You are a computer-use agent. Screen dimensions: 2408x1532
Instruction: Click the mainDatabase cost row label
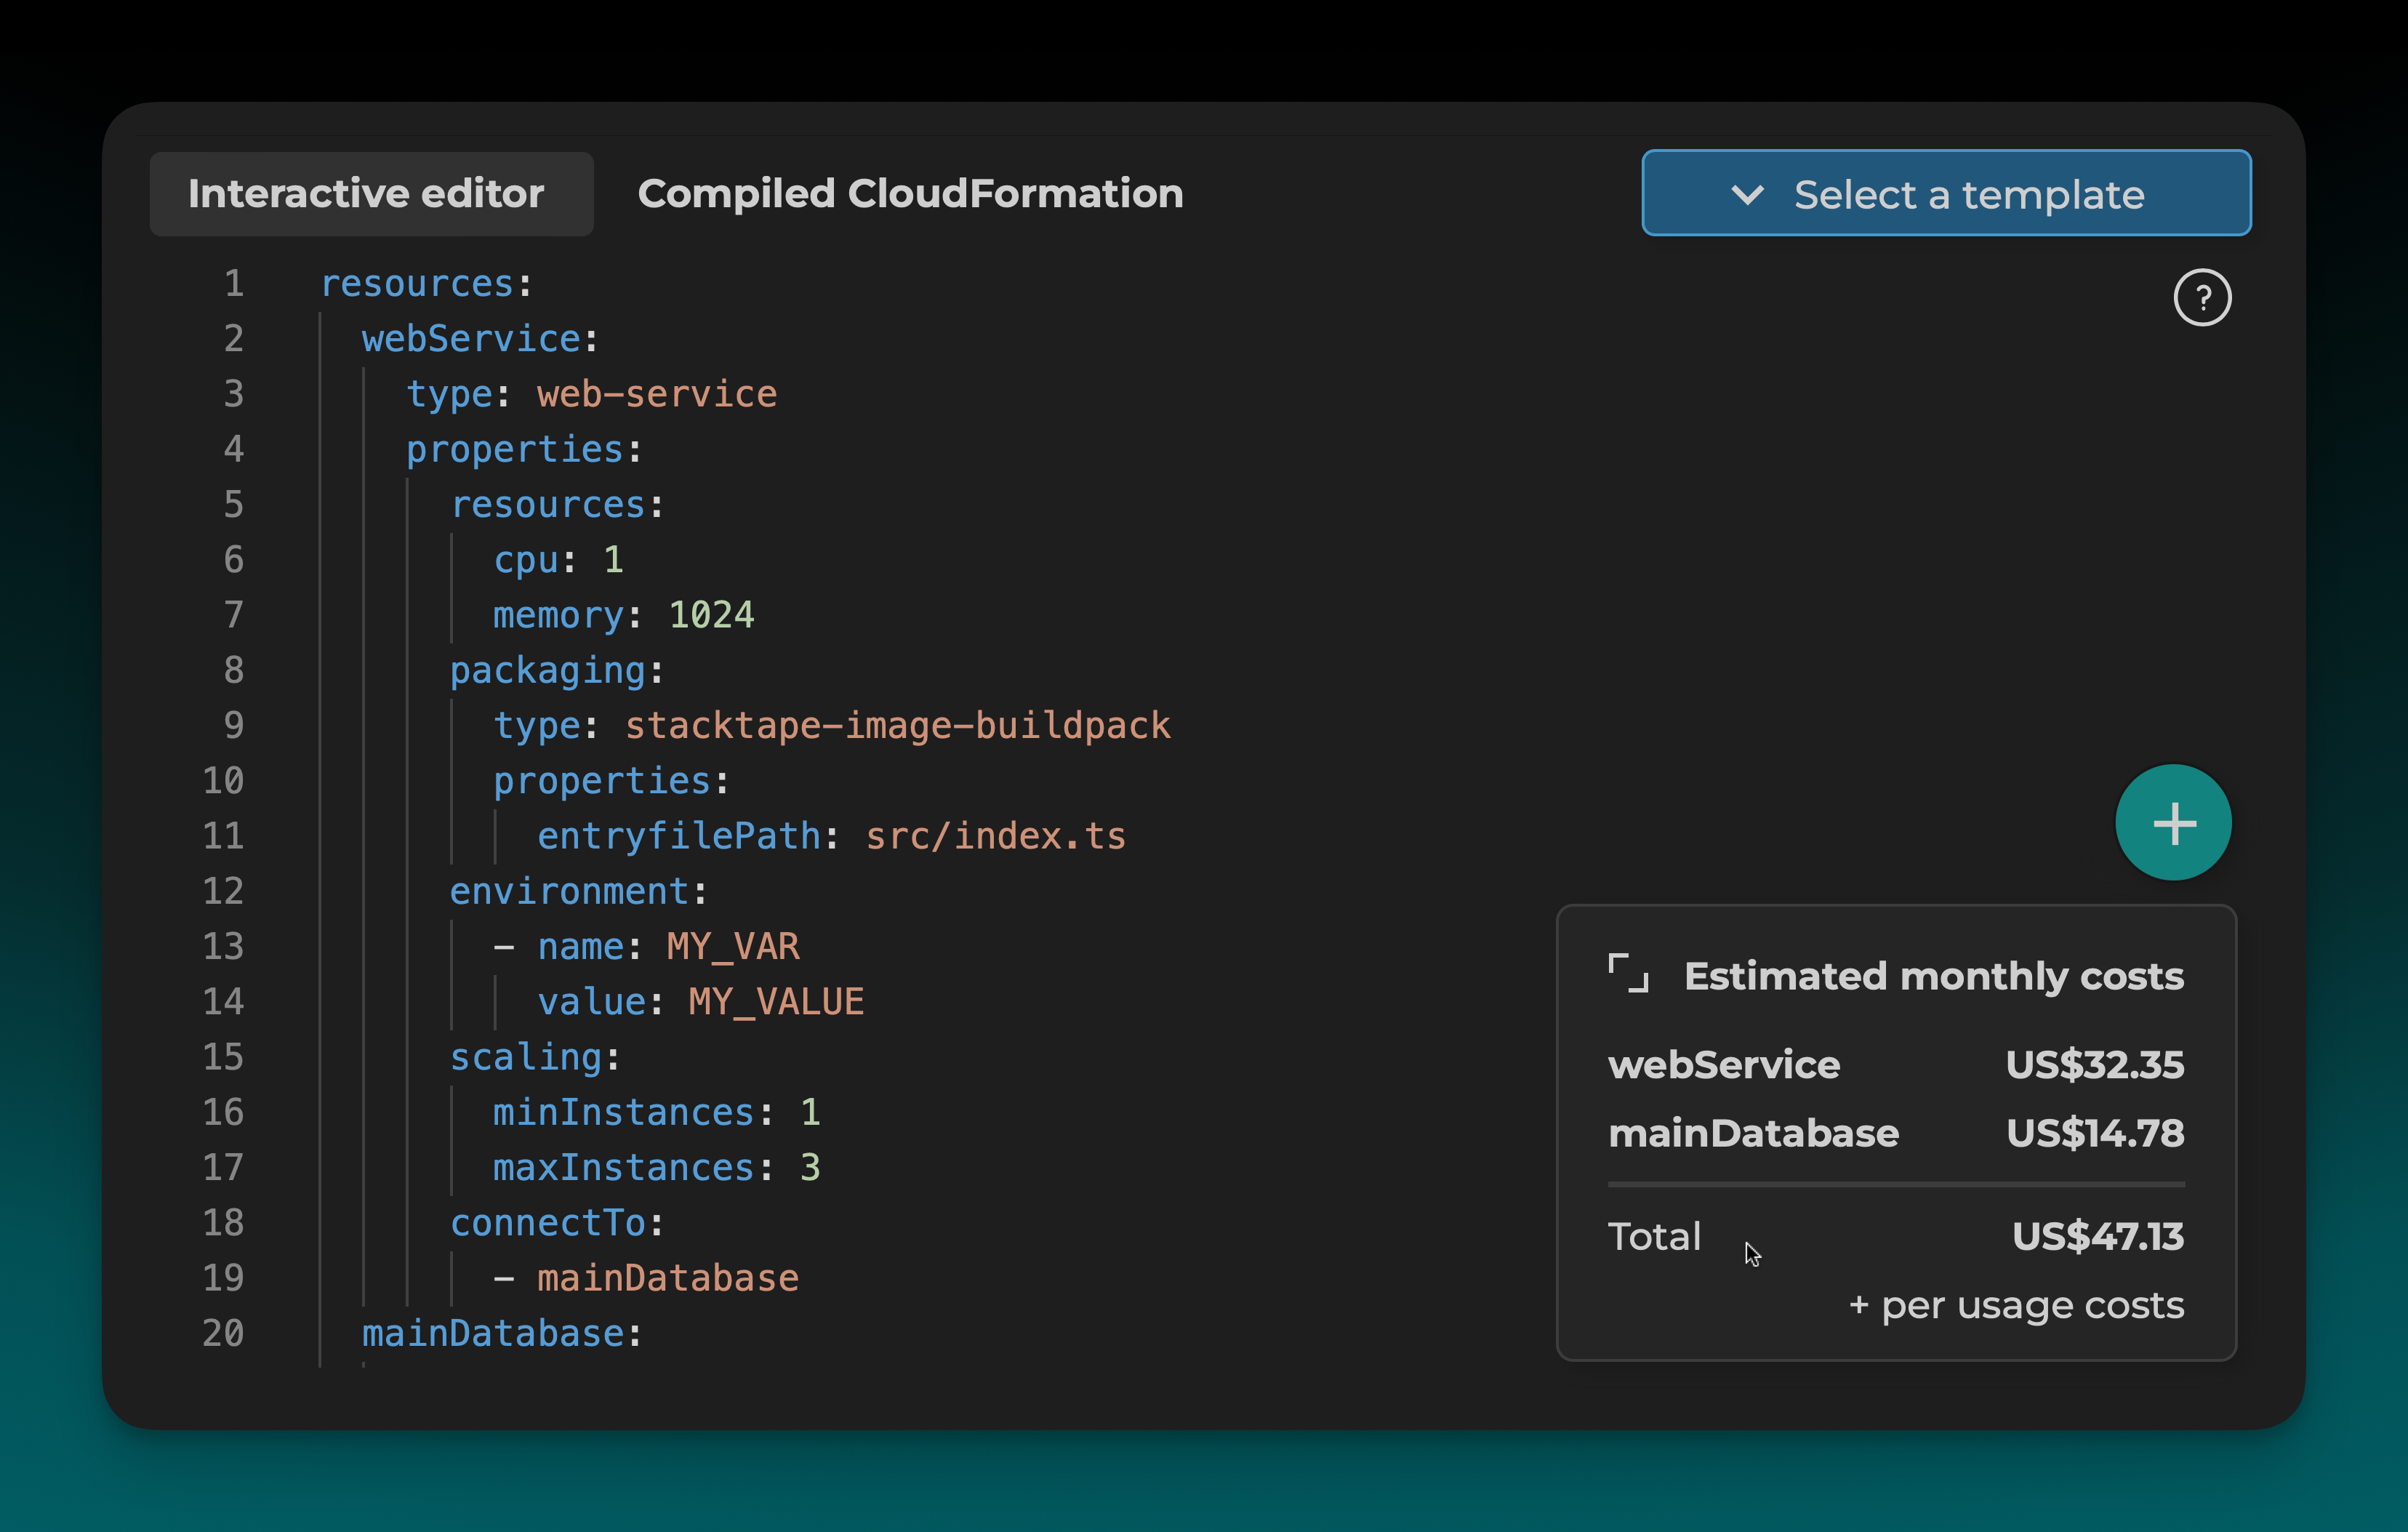(1753, 1133)
